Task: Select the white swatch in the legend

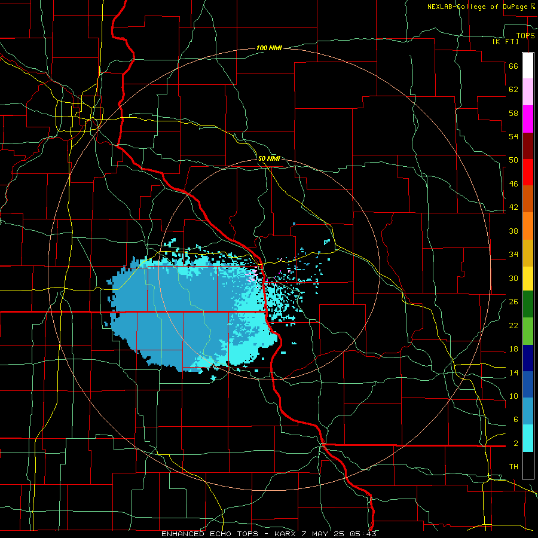Action: point(528,66)
